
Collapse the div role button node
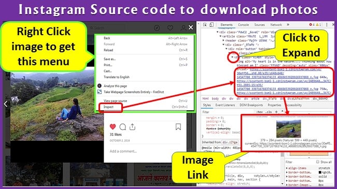227,49
